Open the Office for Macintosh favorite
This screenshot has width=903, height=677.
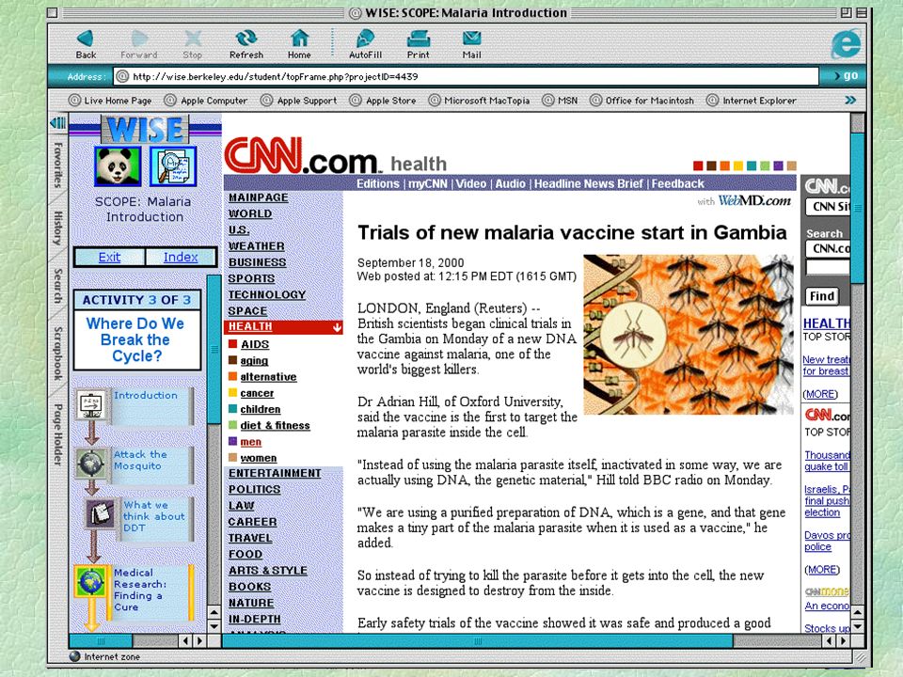[x=642, y=101]
